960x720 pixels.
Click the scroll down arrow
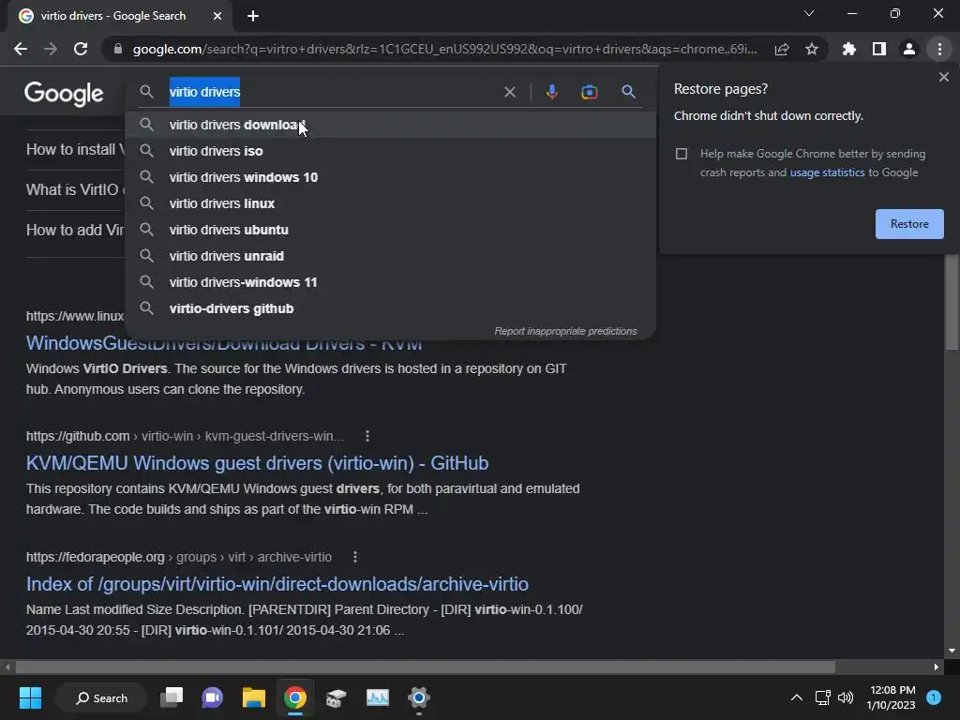(952, 651)
